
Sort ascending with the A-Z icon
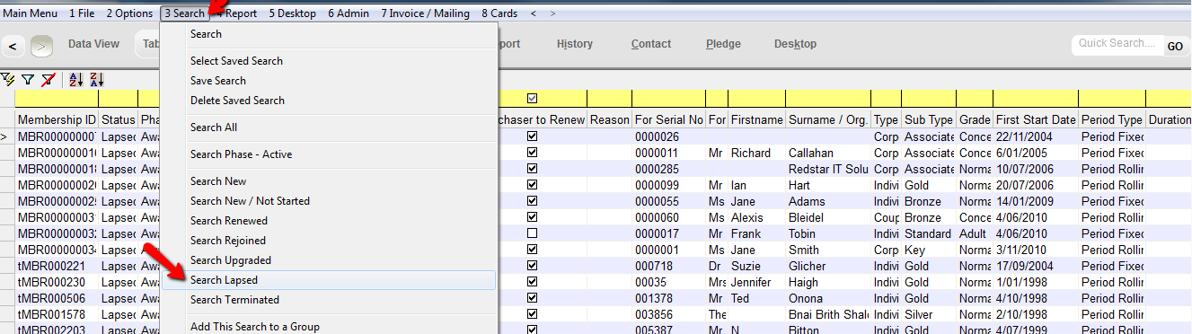pyautogui.click(x=76, y=80)
